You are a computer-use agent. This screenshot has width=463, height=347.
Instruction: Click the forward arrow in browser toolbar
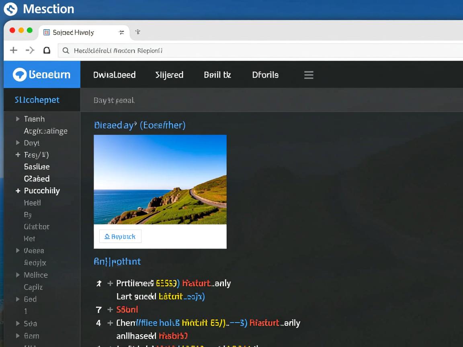click(x=30, y=50)
